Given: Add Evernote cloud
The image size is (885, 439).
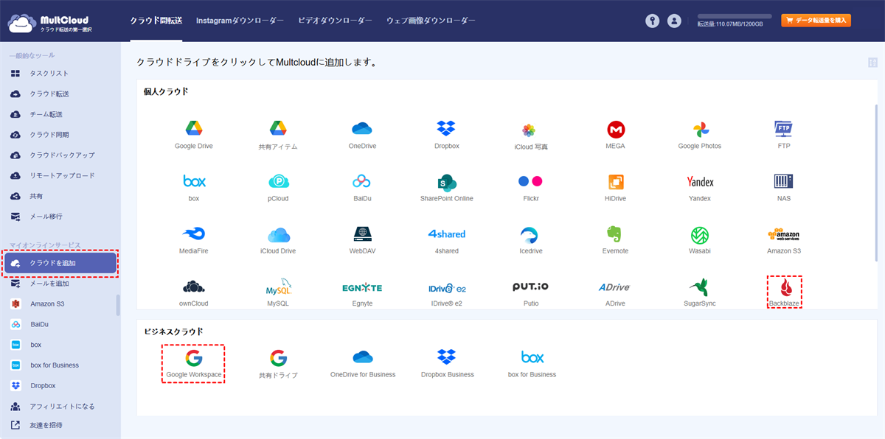Looking at the screenshot, I should (616, 234).
